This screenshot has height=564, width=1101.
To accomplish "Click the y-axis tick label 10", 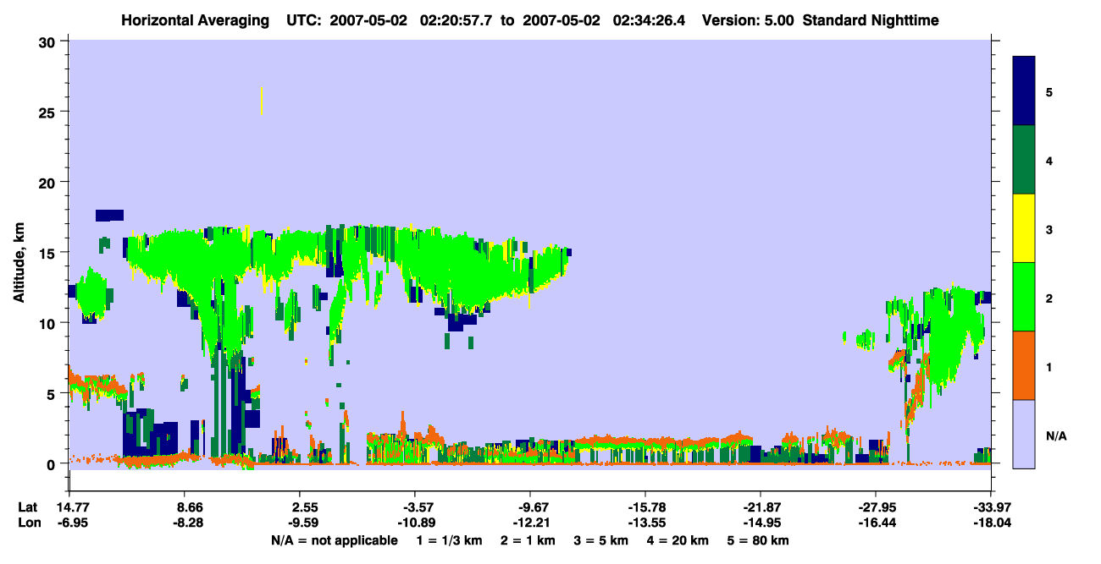I will pos(49,322).
